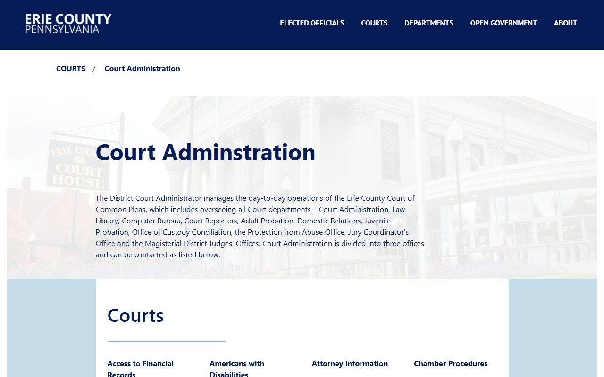This screenshot has height=377, width=604.
Task: Open the About menu
Action: (565, 23)
